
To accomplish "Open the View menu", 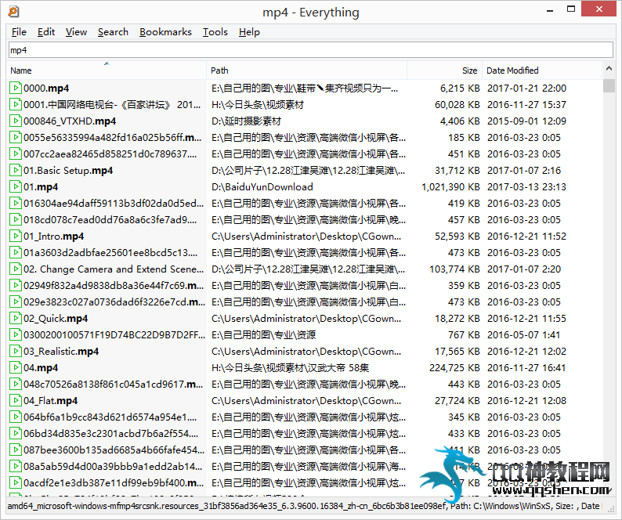I will pyautogui.click(x=76, y=32).
